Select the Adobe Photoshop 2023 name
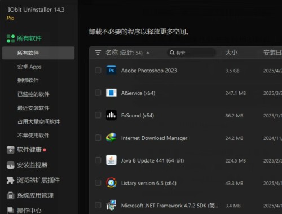Image resolution: width=282 pixels, height=214 pixels. click(149, 71)
